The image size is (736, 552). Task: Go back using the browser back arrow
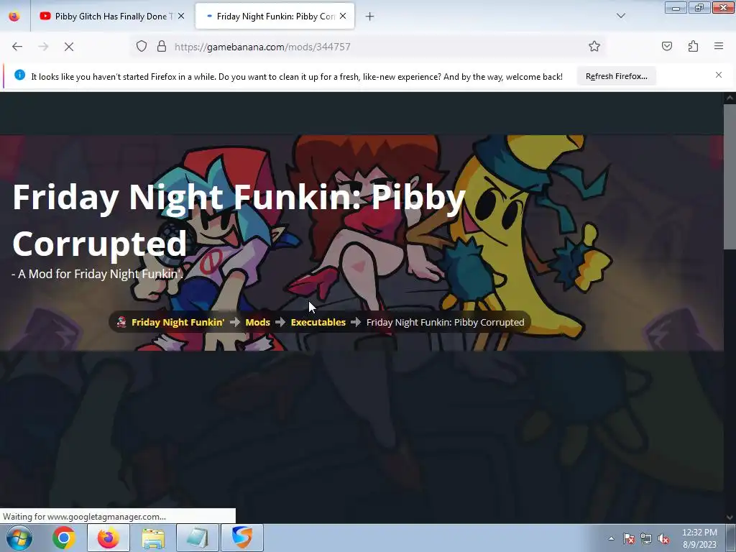[x=17, y=47]
